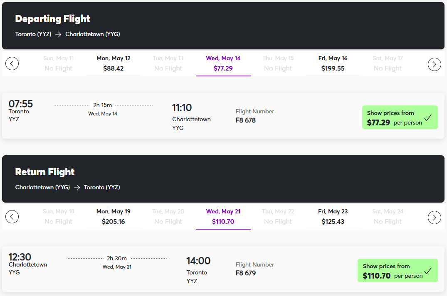Click chevron on $110.70 price button
447x296 pixels.
[x=428, y=271]
